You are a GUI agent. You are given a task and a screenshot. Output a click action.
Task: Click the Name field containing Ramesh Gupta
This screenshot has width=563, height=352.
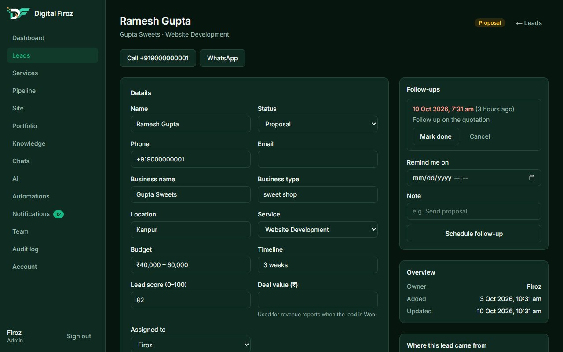click(190, 124)
